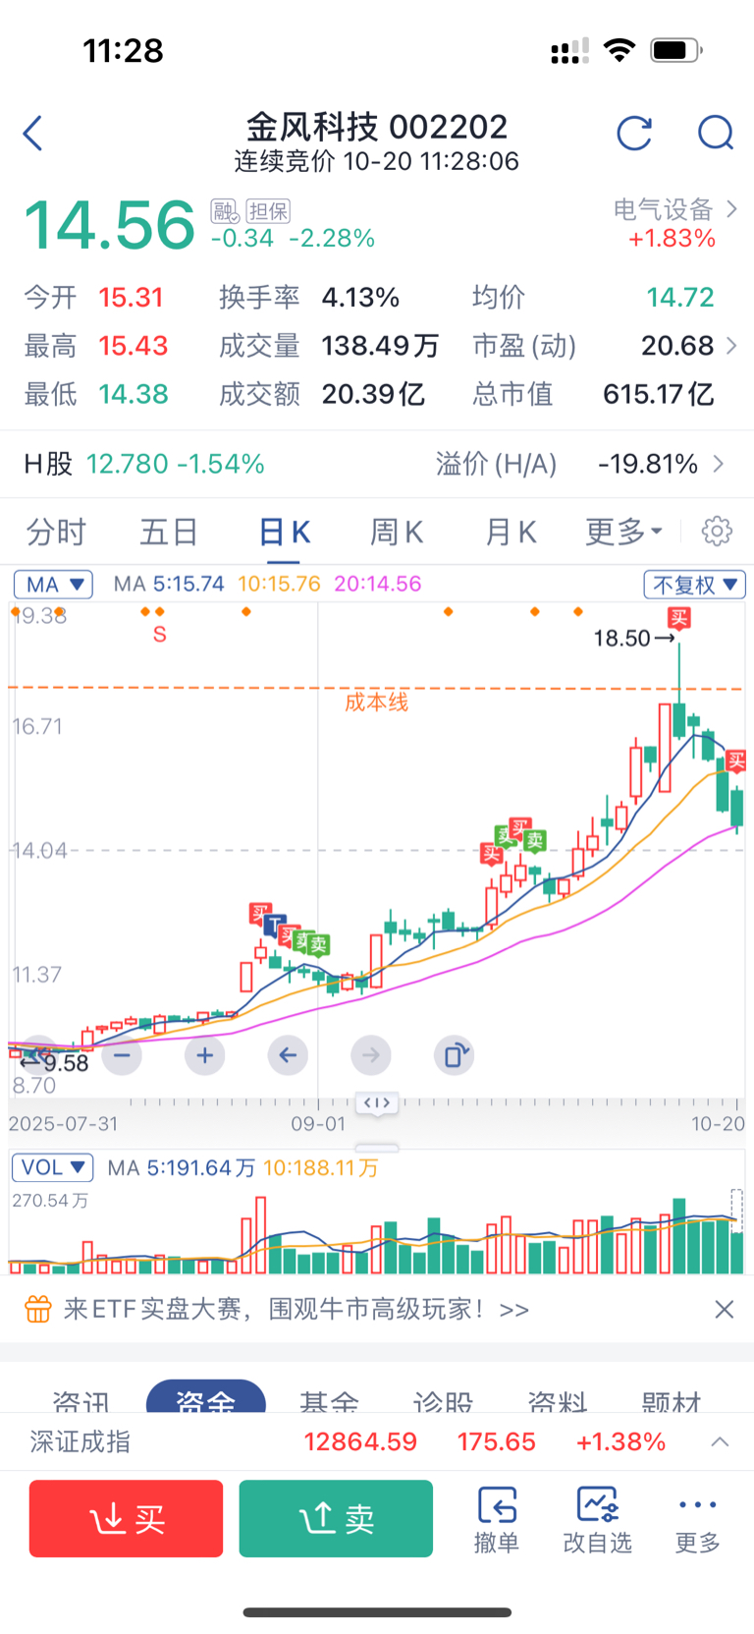This screenshot has width=754, height=1634.
Task: Open the ETF实盘大赛 banner link
Action: click(296, 1309)
